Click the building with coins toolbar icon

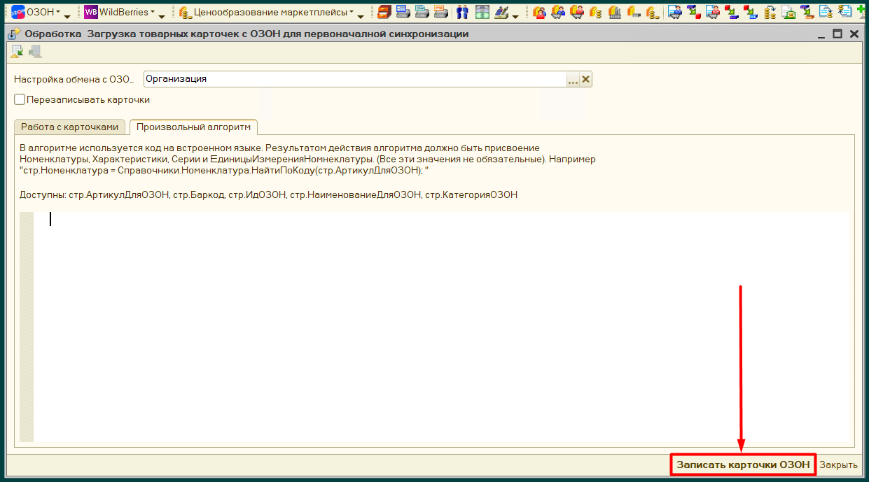tap(616, 12)
